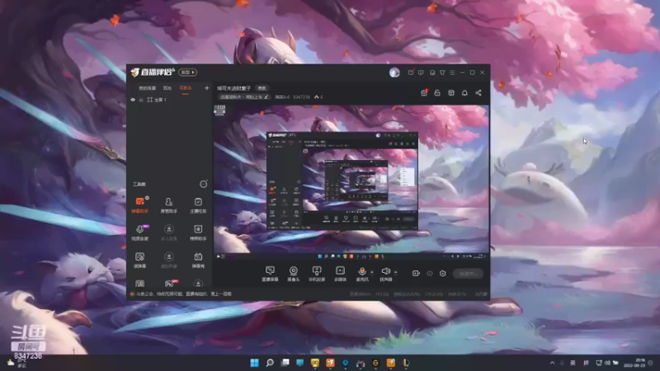Click the mode pill button next to the logo
660x371 pixels.
(x=188, y=73)
